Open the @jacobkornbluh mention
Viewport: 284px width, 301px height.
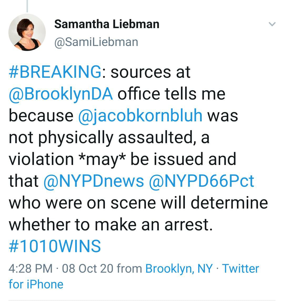pos(140,115)
